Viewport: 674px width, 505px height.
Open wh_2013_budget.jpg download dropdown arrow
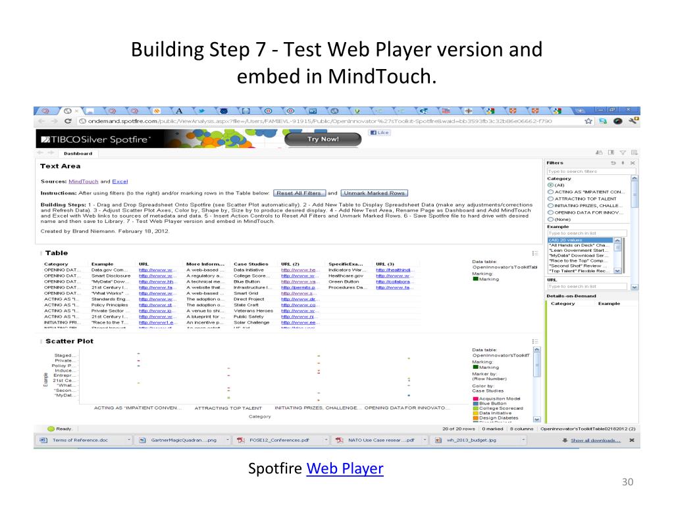click(x=523, y=440)
